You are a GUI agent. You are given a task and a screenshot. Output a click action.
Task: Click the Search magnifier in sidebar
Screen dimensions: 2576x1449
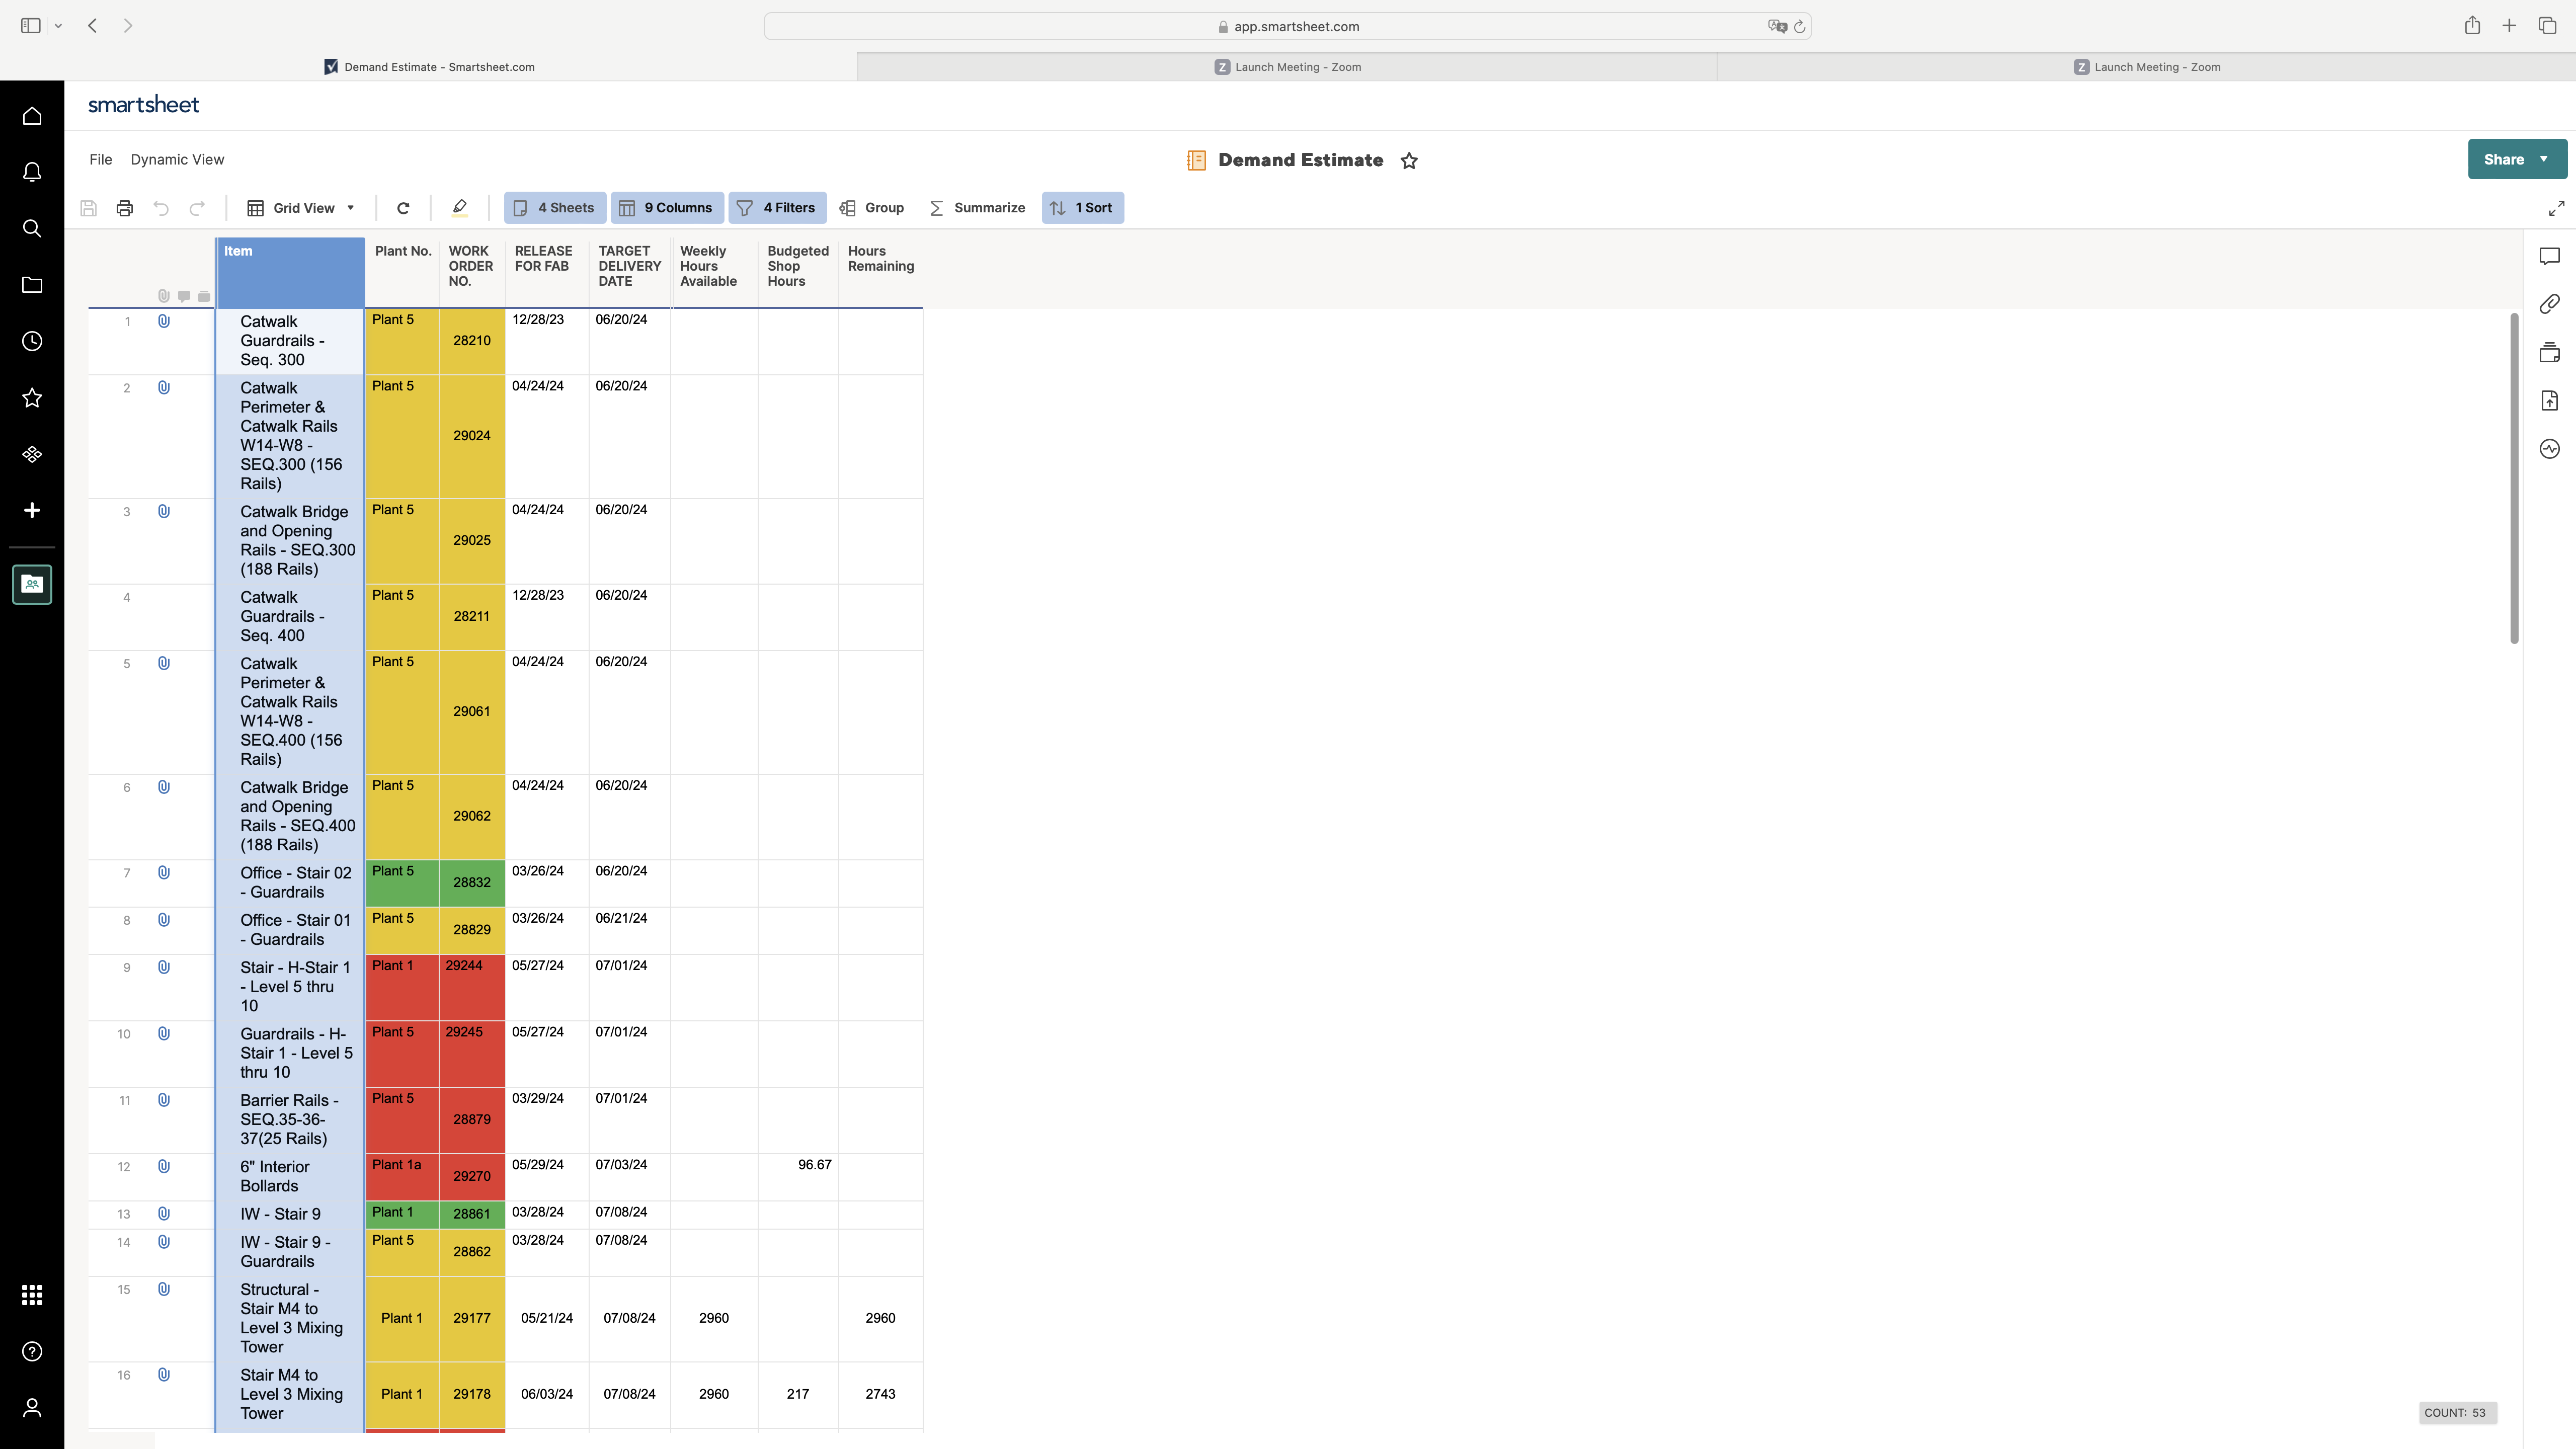pos(32,229)
